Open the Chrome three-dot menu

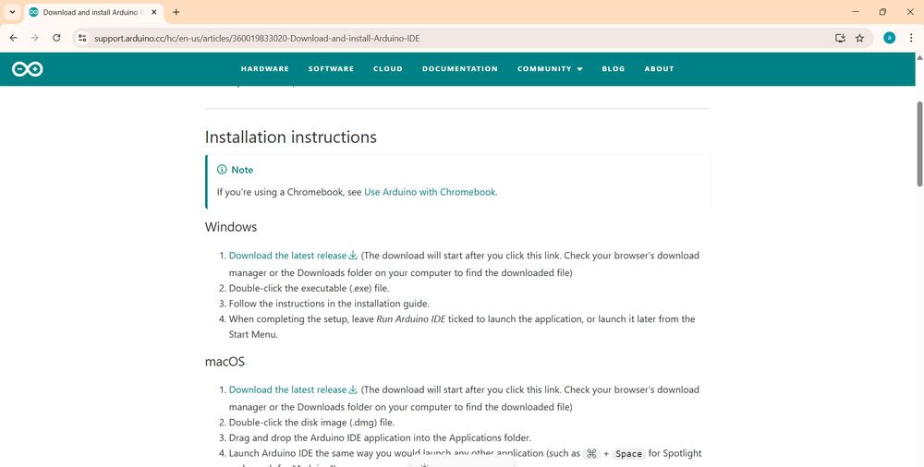(x=911, y=38)
